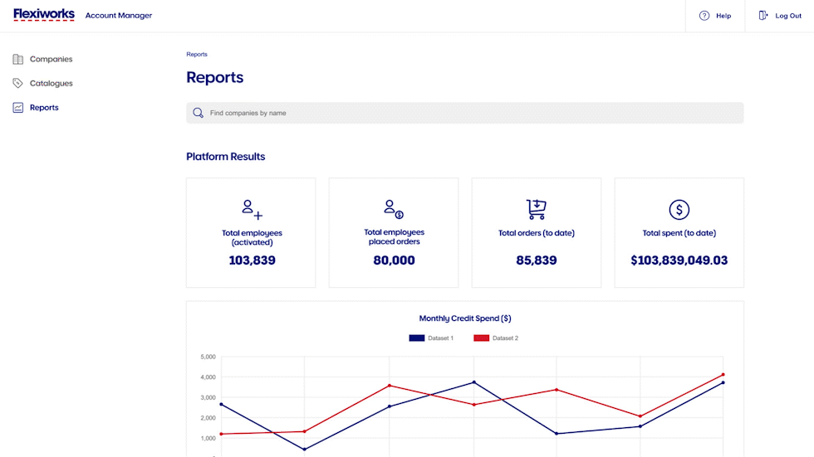Toggle Dataset 1 blue legend swatch

417,338
